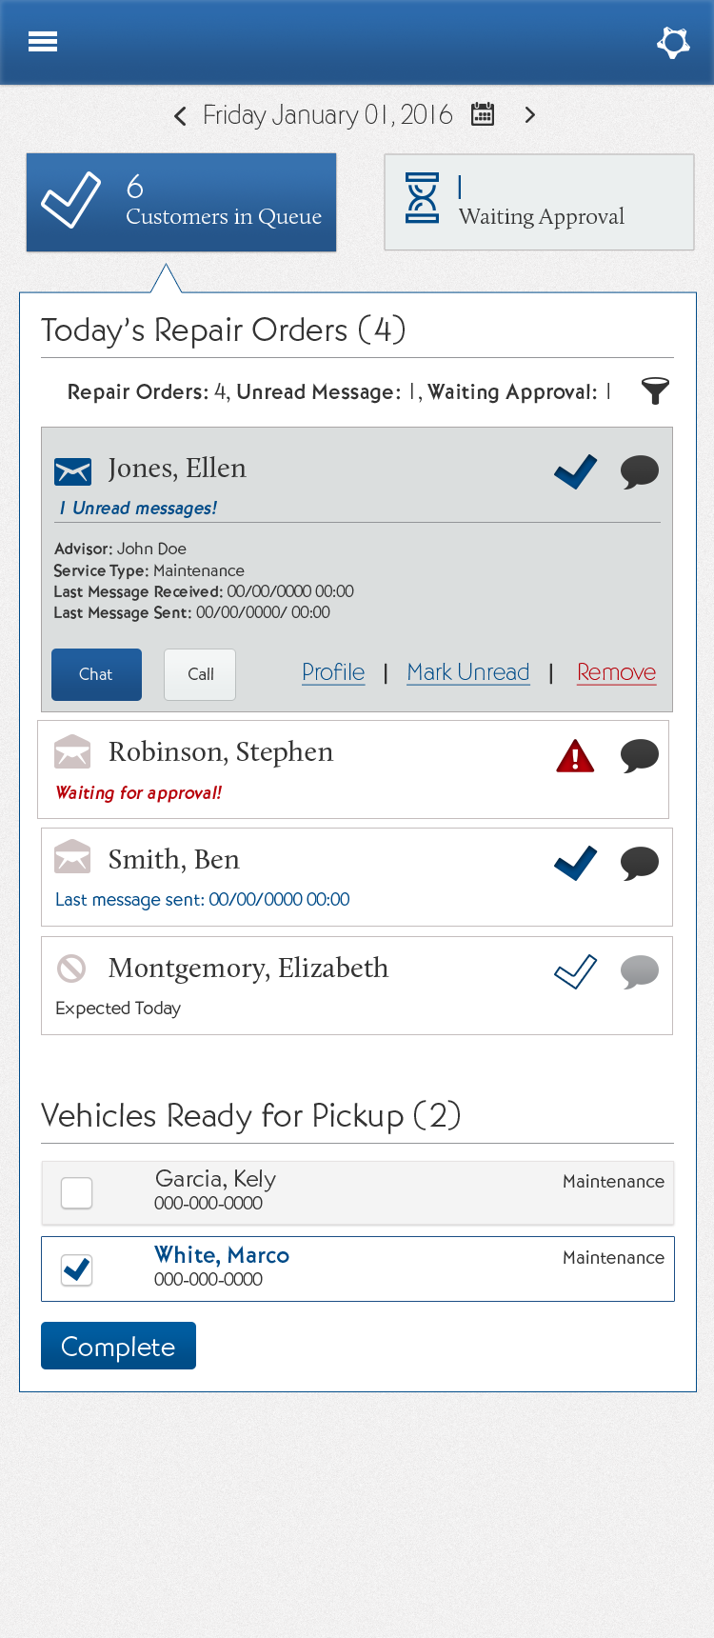Switch to the Waiting Approval tab
Screen dimensions: 714x1638
pyautogui.click(x=539, y=203)
